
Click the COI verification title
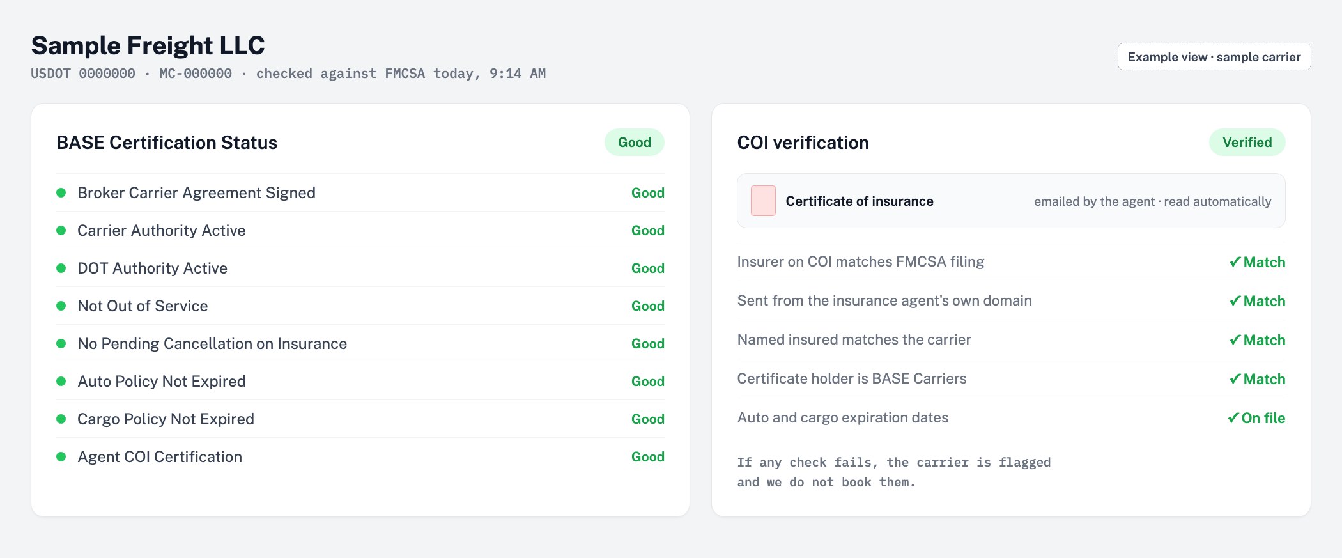(803, 142)
